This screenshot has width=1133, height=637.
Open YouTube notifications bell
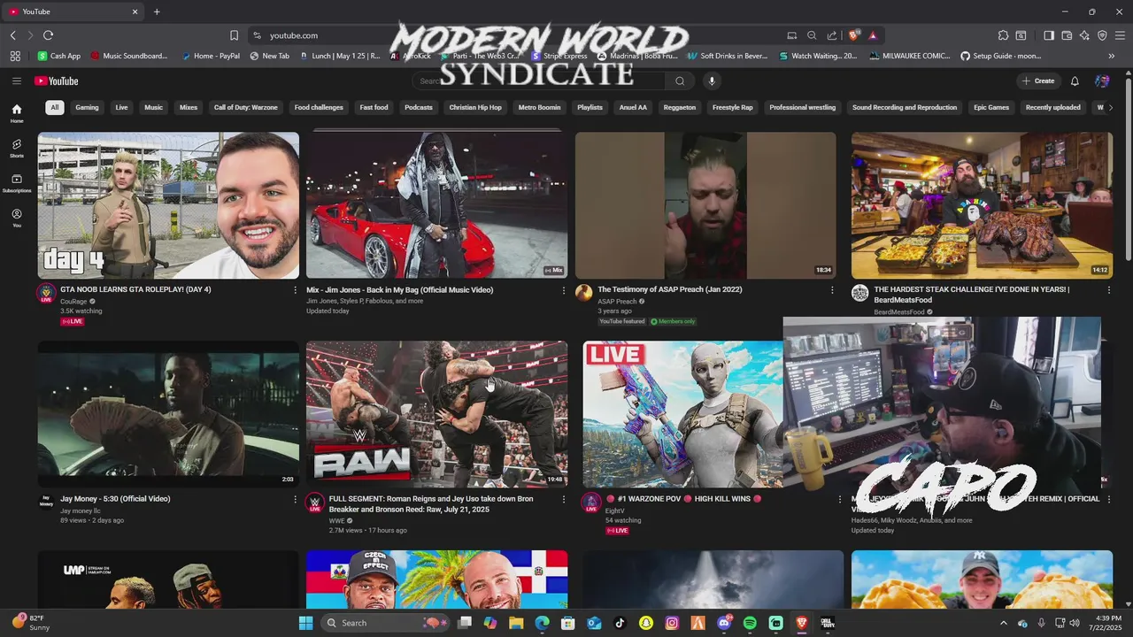(1075, 81)
